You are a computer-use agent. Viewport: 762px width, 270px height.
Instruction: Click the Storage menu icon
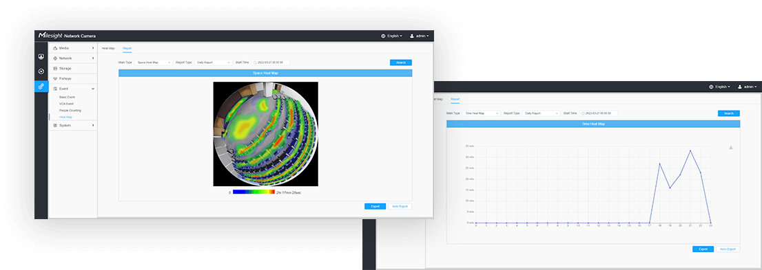tap(55, 68)
